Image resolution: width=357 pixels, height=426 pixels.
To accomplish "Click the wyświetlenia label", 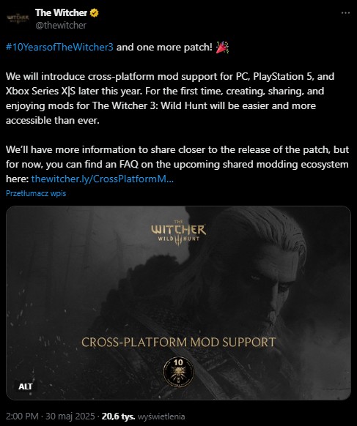I will (161, 416).
